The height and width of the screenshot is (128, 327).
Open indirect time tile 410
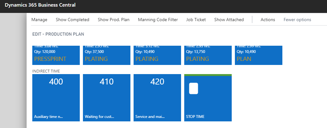(107, 98)
